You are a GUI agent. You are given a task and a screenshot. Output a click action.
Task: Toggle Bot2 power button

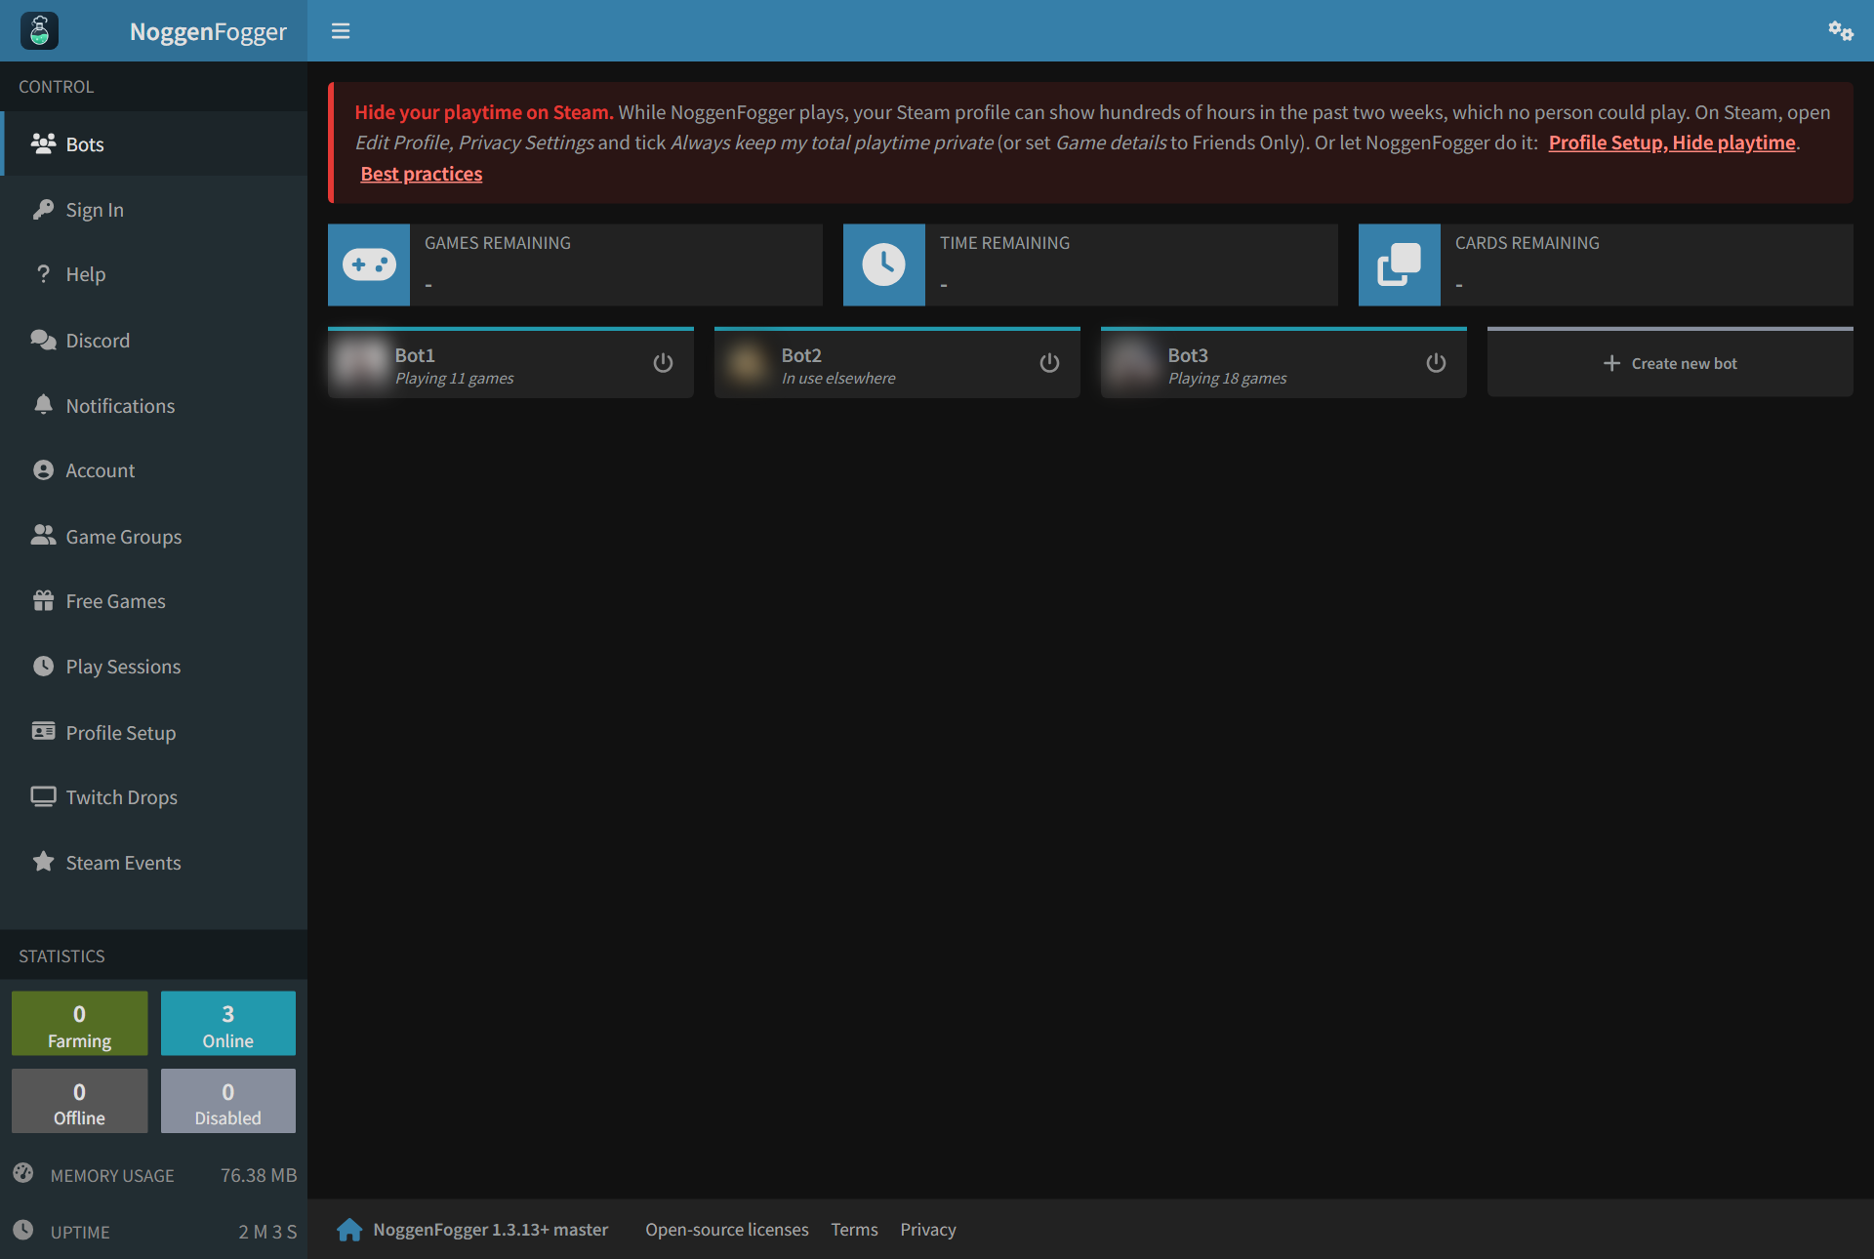(x=1049, y=363)
